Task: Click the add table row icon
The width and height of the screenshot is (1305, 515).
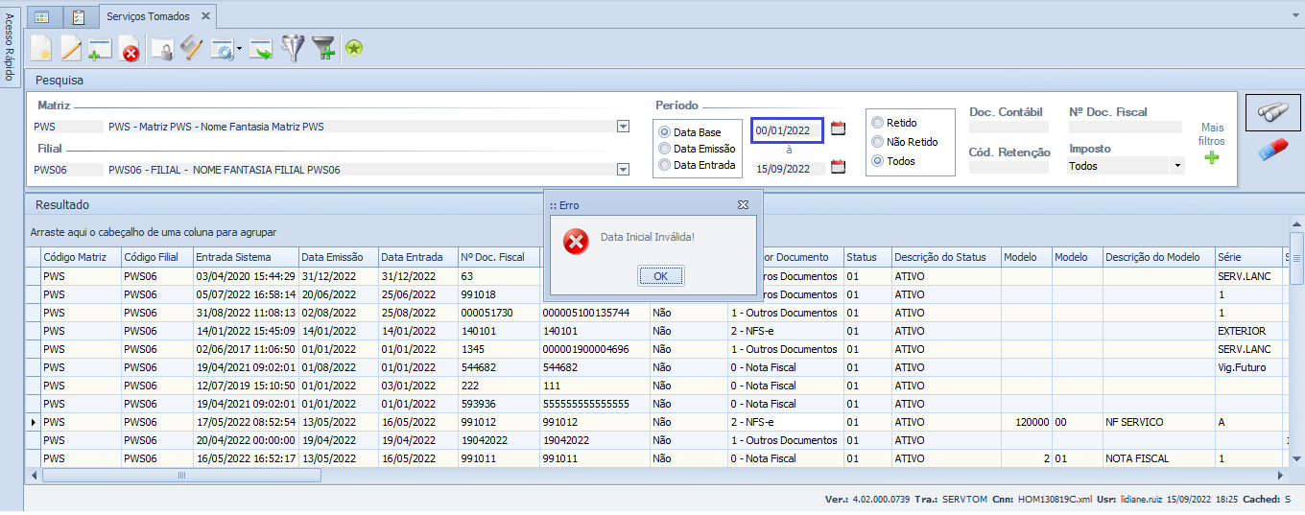Action: tap(100, 48)
